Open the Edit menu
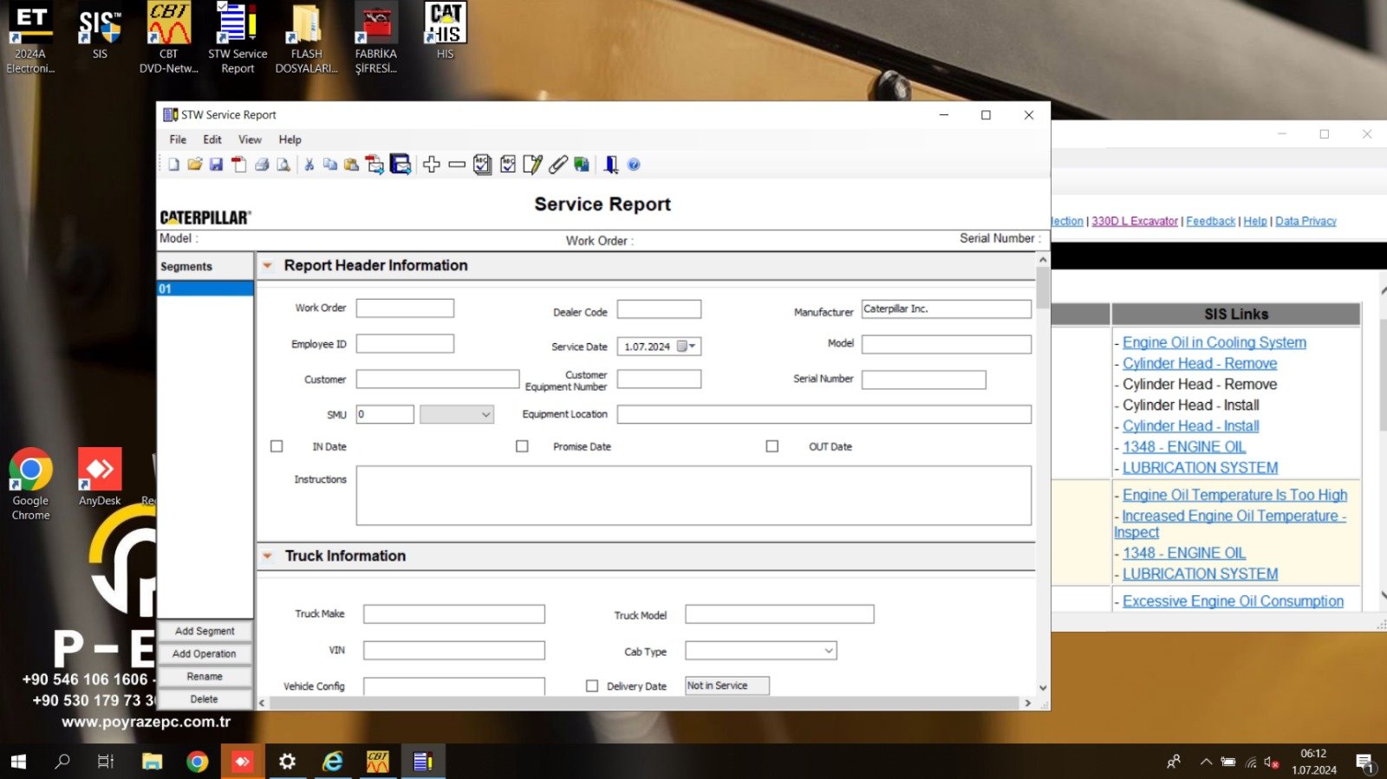 (212, 140)
